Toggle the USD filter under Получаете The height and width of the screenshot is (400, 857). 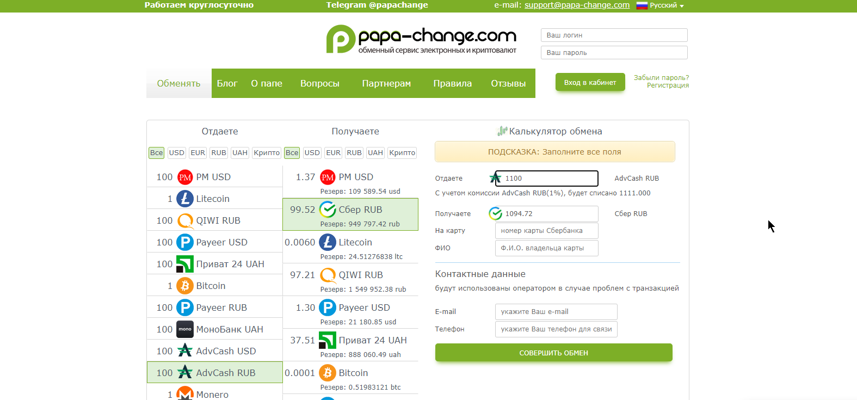pyautogui.click(x=312, y=153)
